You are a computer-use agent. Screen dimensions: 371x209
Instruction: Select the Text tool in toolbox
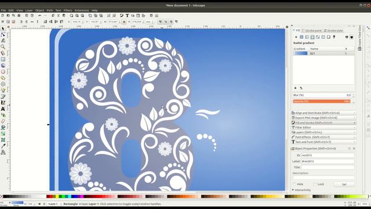[x=3, y=109]
